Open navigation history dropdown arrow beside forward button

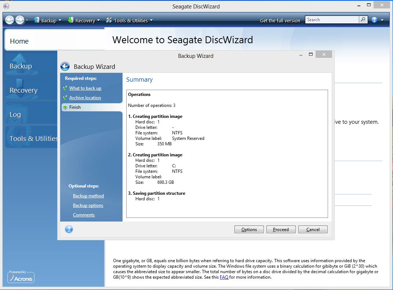tap(27, 20)
